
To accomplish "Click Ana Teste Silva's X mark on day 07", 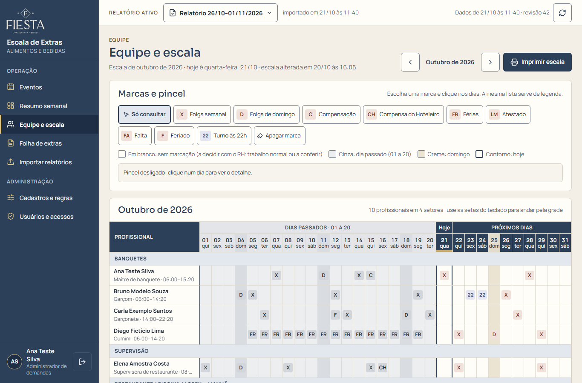I will click(277, 275).
